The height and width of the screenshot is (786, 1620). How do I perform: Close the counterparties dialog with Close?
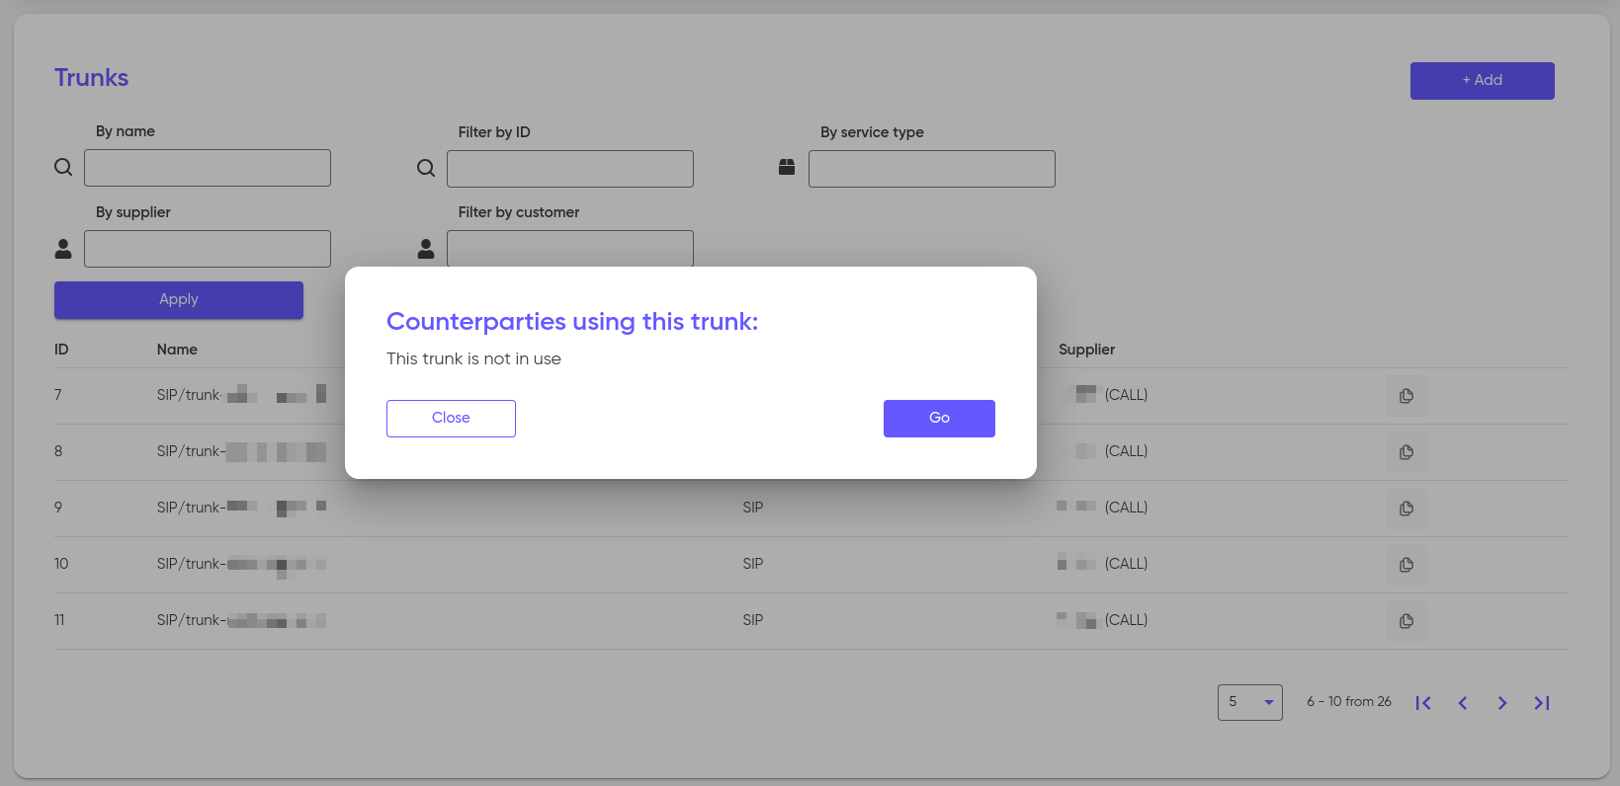pos(451,418)
